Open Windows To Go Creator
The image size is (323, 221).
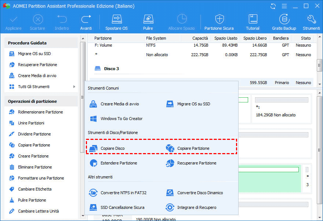(116, 119)
